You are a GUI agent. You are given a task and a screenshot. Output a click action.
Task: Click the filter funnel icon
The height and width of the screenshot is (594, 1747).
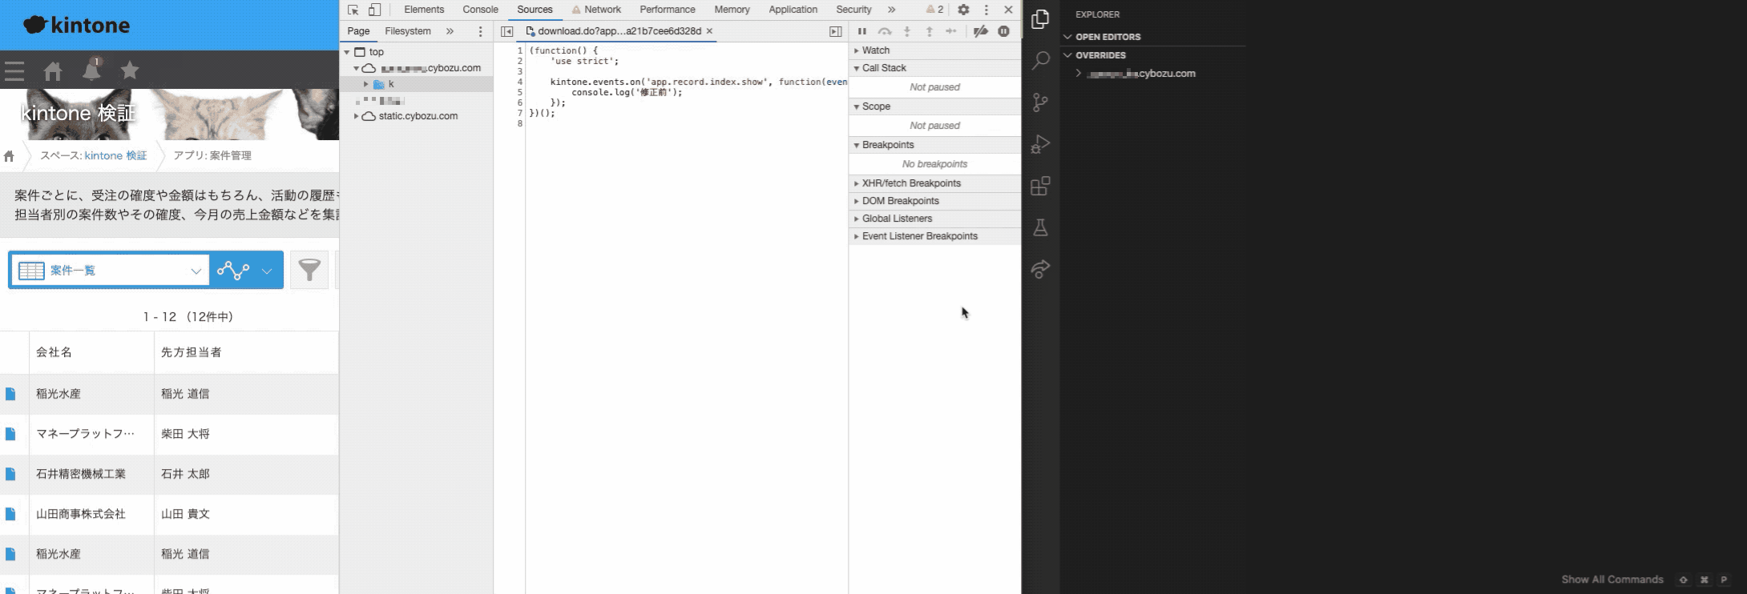[309, 270]
